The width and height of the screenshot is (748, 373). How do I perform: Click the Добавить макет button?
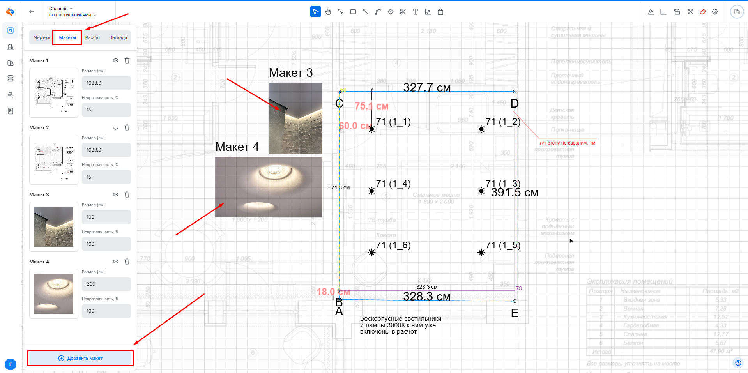click(80, 358)
